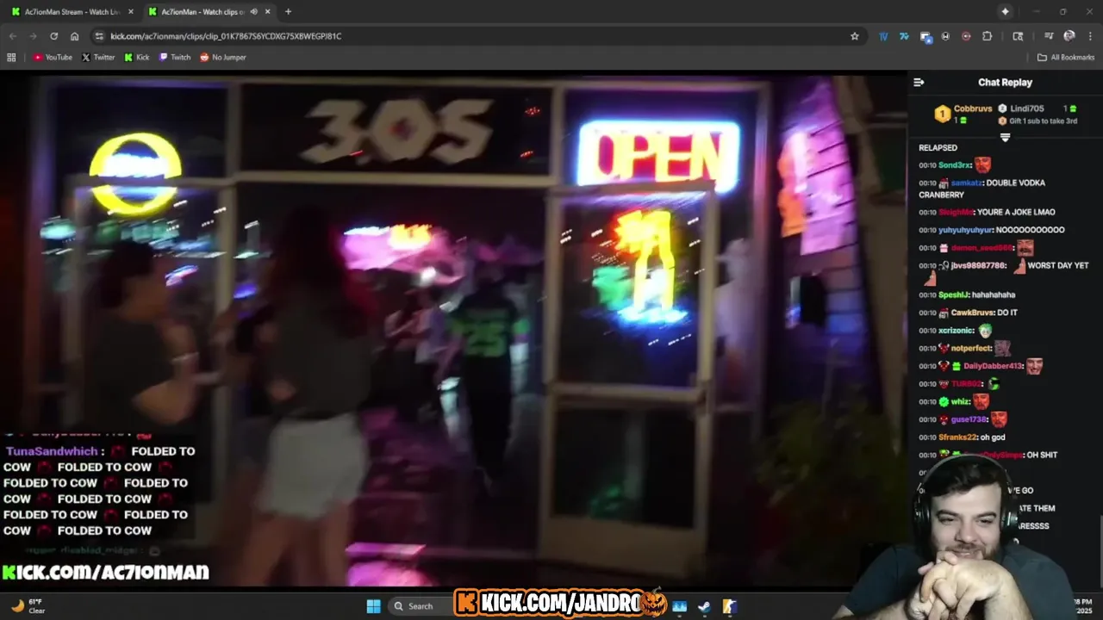Open the Chrome three-dot menu
The width and height of the screenshot is (1103, 620).
tap(1090, 36)
